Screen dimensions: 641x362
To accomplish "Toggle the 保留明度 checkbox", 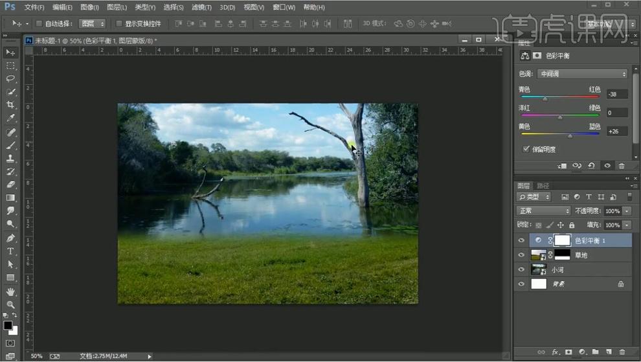I will (526, 149).
